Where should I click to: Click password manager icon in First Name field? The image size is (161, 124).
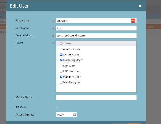[x=133, y=21]
